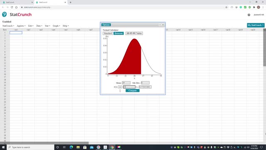Viewport: 266px width, 150px height.
Task: Open the help question mark icon
Action: [x=249, y=15]
